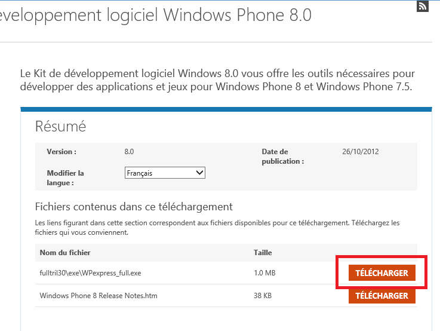The image size is (440, 331).
Task: Open the RSS feed icon
Action: 423,6
